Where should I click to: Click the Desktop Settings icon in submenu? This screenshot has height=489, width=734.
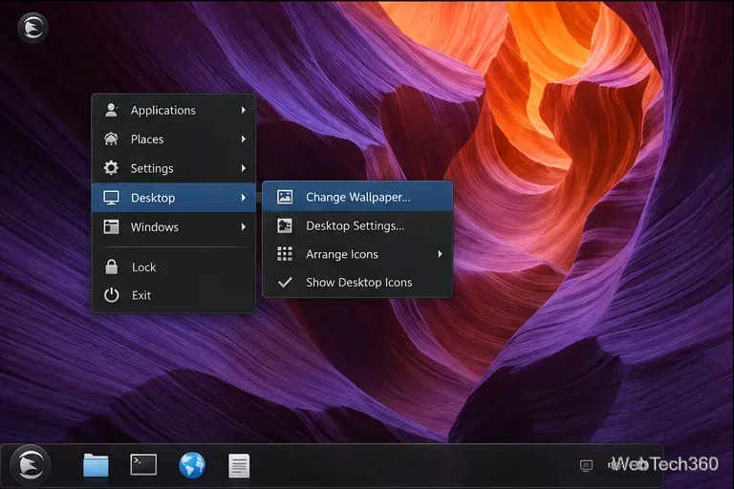[x=285, y=225]
